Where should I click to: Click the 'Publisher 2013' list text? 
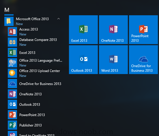coord(30,125)
